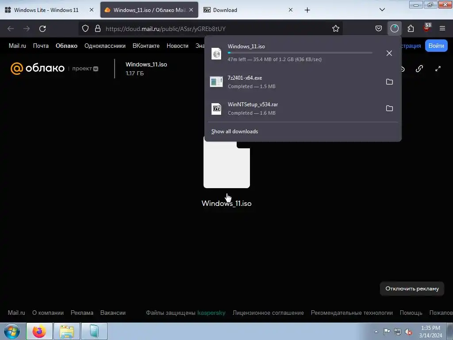Click the Windows_11.iso download progress bar
The height and width of the screenshot is (340, 453).
click(x=300, y=53)
